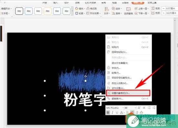
Task: Open the font color A dropdown arrow
Action: coord(124,113)
